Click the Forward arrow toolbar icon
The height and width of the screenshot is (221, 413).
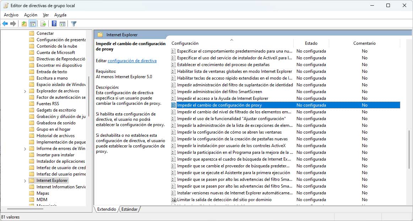(x=13, y=24)
